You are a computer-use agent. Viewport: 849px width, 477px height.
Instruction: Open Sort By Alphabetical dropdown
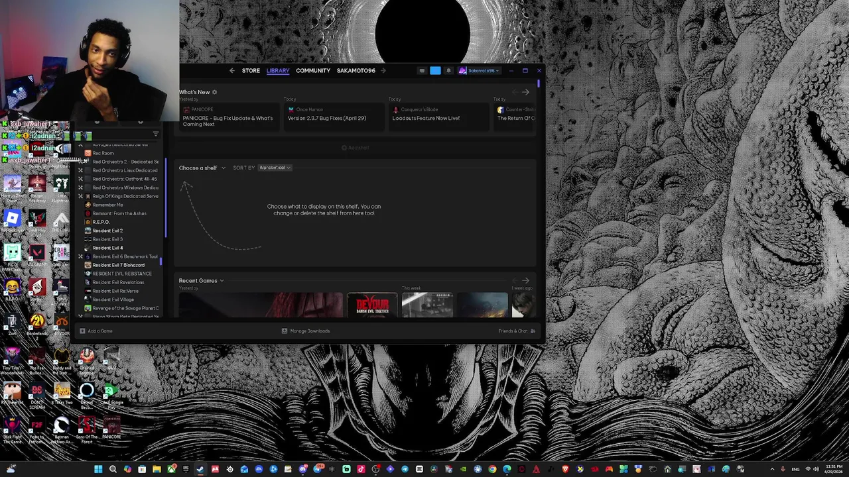click(275, 168)
